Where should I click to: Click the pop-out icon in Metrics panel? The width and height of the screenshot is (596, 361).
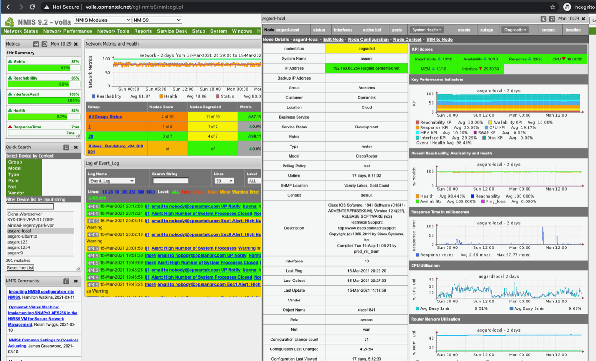[36, 44]
